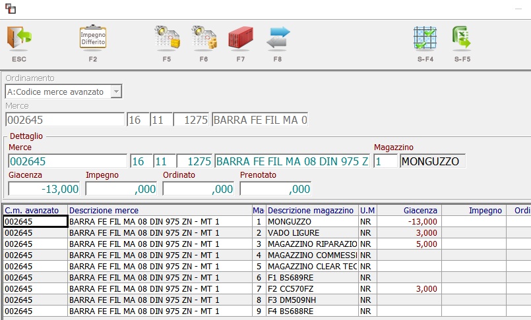This screenshot has width=531, height=320.
Task: Select the F4 BS688RE row cell
Action: (x=312, y=311)
